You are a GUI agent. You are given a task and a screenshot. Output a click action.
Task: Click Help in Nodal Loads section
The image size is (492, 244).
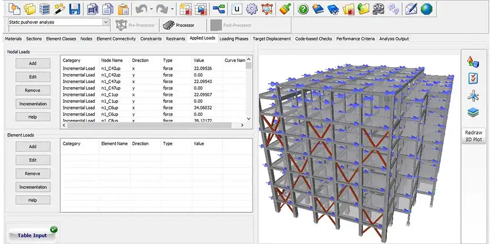click(33, 117)
